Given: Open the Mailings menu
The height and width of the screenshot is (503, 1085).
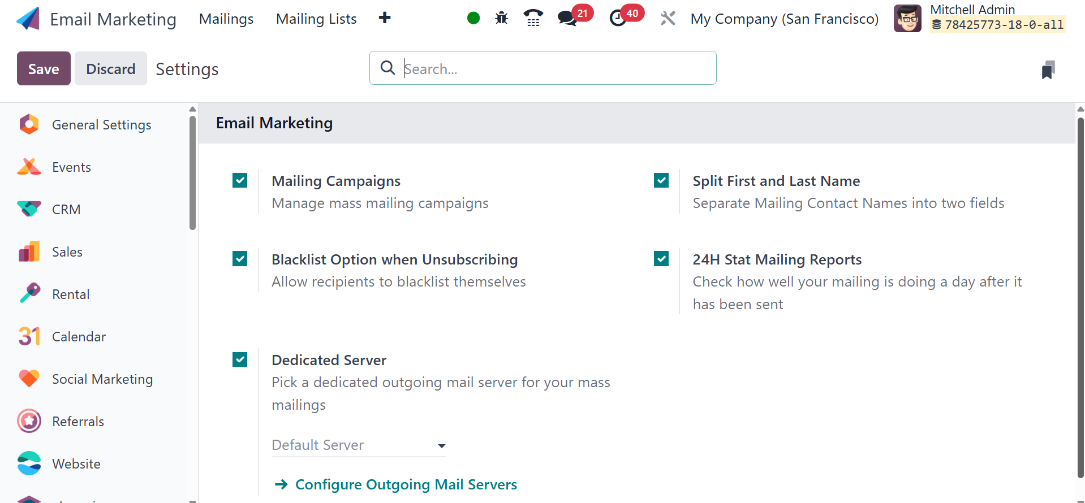Looking at the screenshot, I should [226, 19].
